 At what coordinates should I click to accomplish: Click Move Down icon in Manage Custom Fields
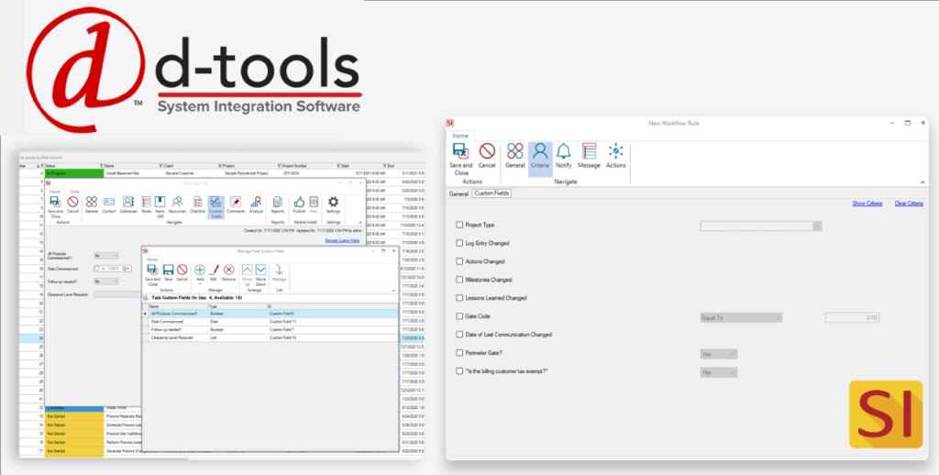[x=260, y=274]
